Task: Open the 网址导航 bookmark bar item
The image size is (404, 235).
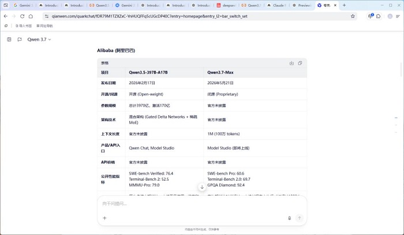Action: [44, 26]
